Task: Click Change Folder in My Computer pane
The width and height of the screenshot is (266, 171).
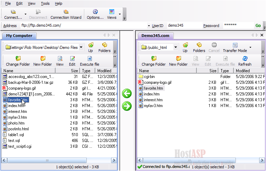Action: point(18,61)
